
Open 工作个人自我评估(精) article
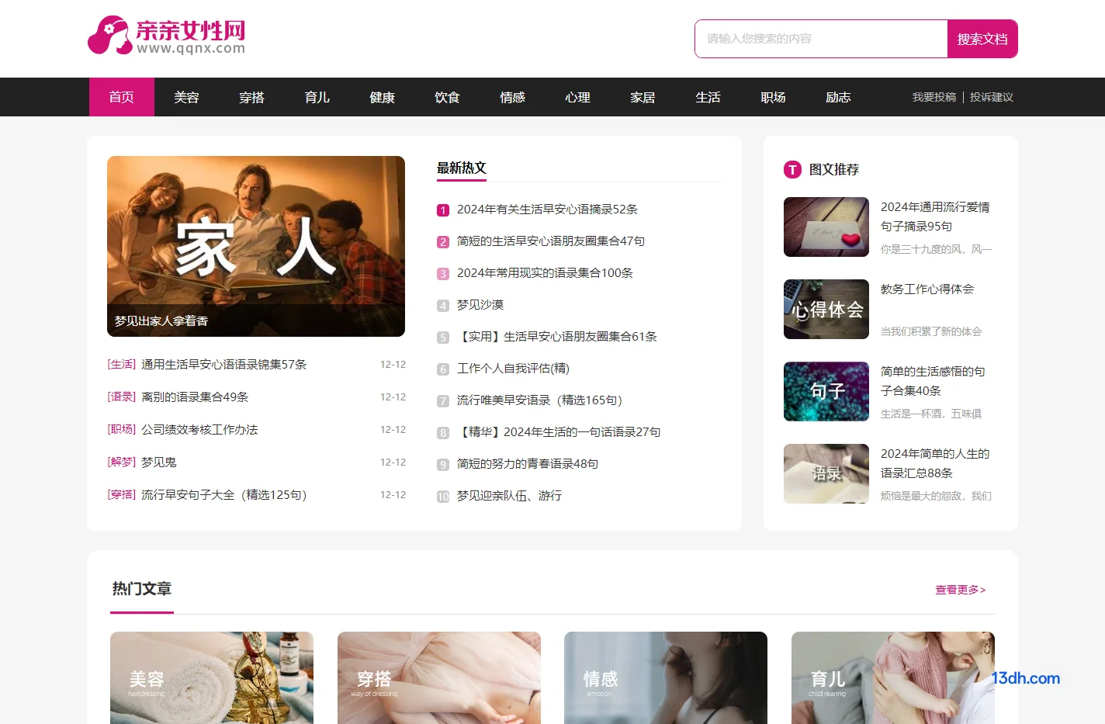coord(513,369)
